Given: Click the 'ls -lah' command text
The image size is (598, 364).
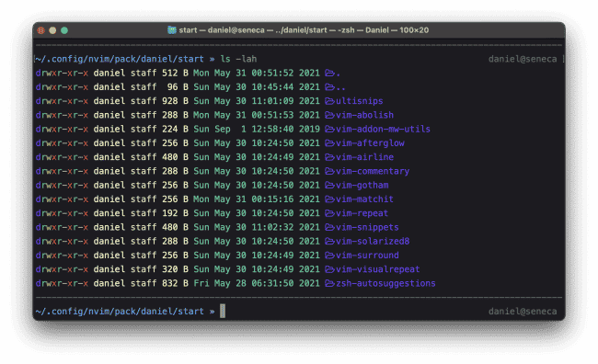Looking at the screenshot, I should click(x=239, y=59).
